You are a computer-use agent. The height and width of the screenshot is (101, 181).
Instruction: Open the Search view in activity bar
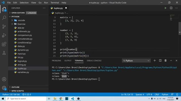coord(4,18)
